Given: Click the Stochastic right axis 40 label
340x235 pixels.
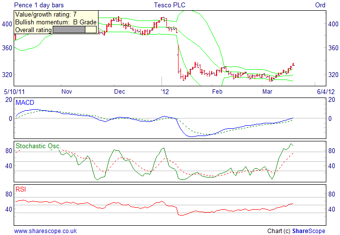Looking at the screenshot, I should pyautogui.click(x=332, y=166).
